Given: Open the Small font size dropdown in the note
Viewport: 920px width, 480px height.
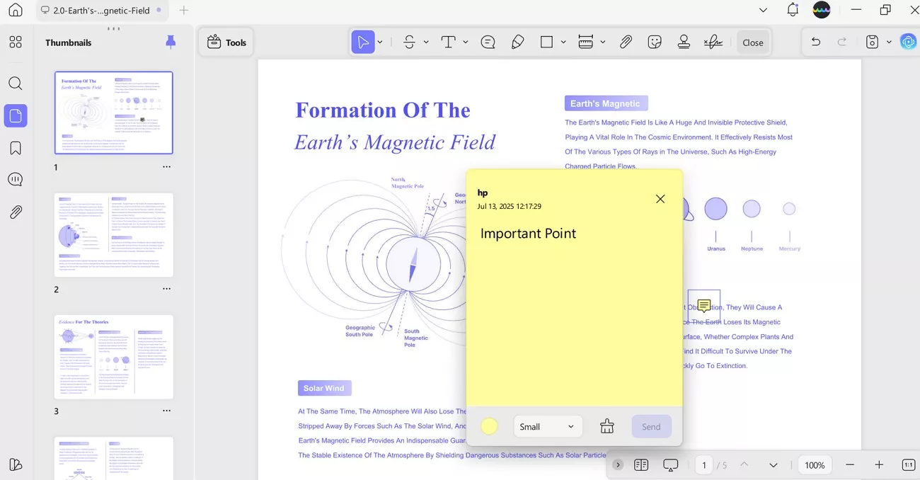Looking at the screenshot, I should tap(548, 426).
